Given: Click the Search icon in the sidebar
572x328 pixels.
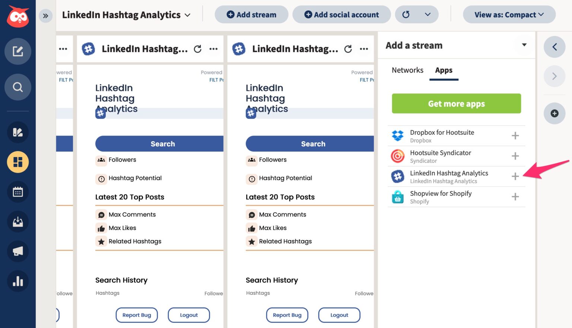Looking at the screenshot, I should point(18,87).
